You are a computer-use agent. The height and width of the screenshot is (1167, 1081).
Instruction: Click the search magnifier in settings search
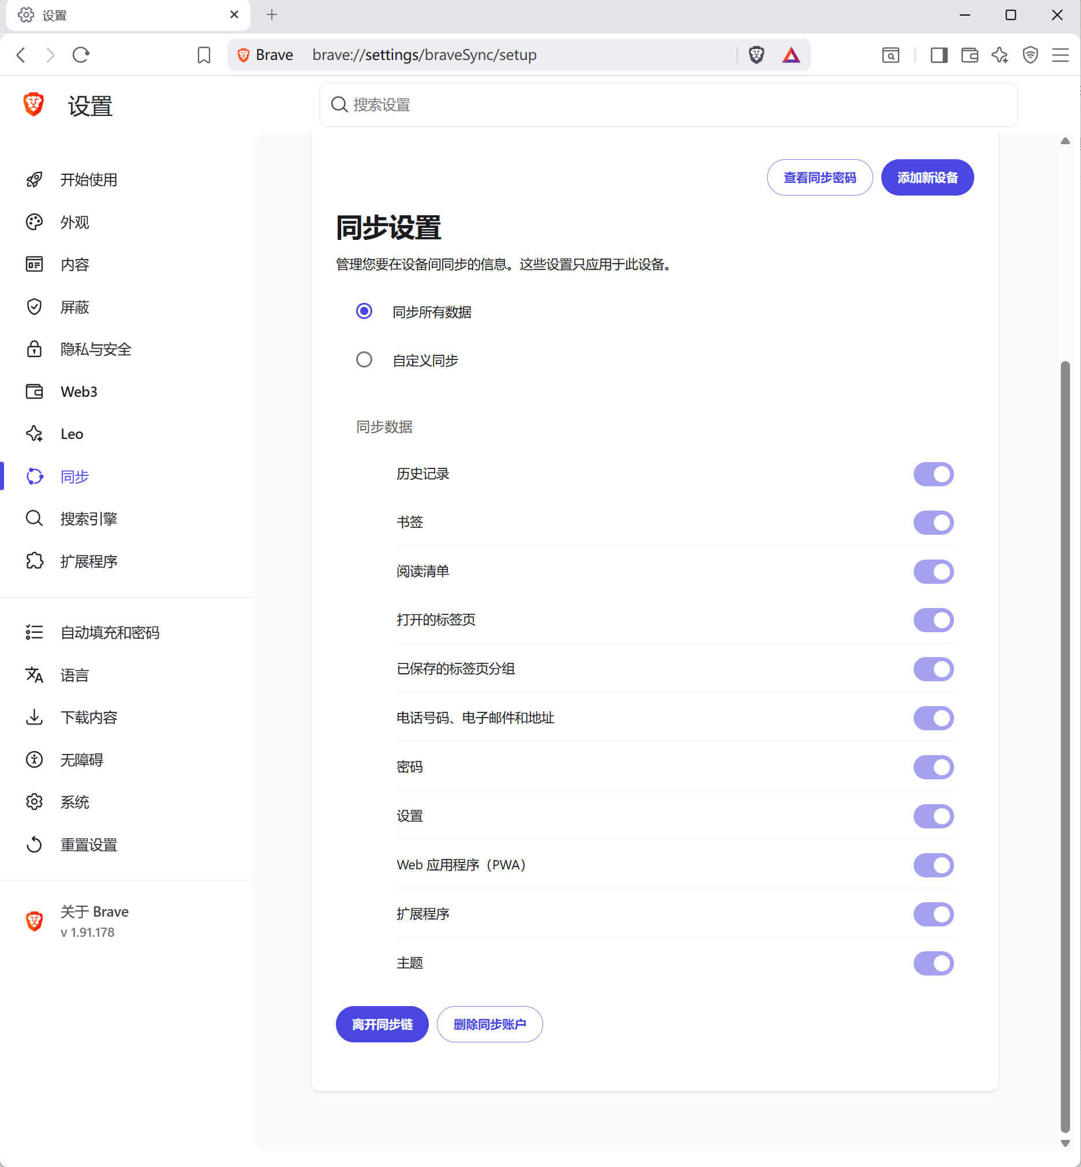pyautogui.click(x=339, y=104)
